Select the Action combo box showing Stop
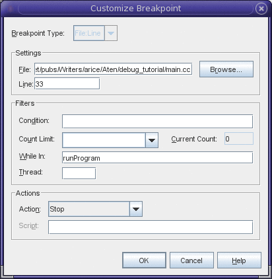The image size is (272, 279). point(89,209)
